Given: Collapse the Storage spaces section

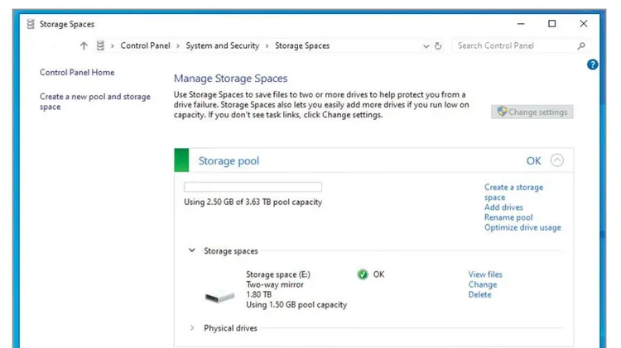Looking at the screenshot, I should click(x=192, y=250).
